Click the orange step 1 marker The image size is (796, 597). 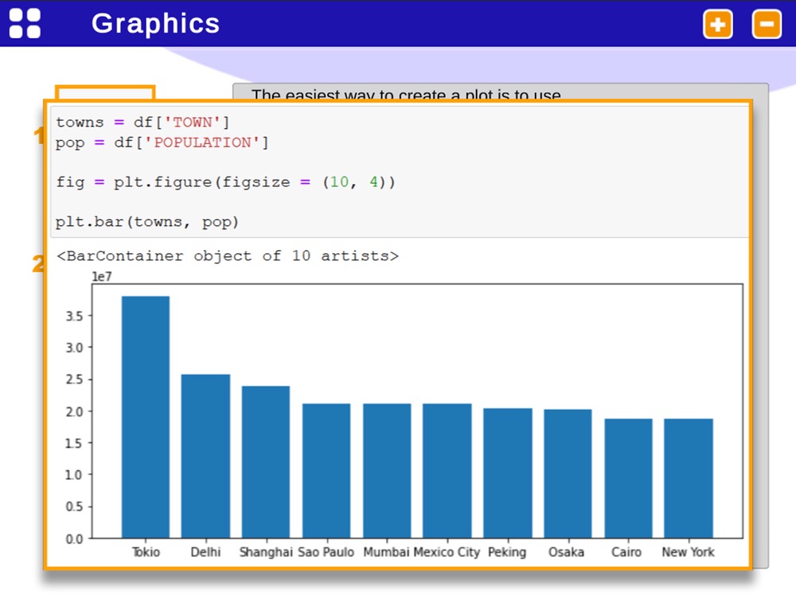(38, 137)
